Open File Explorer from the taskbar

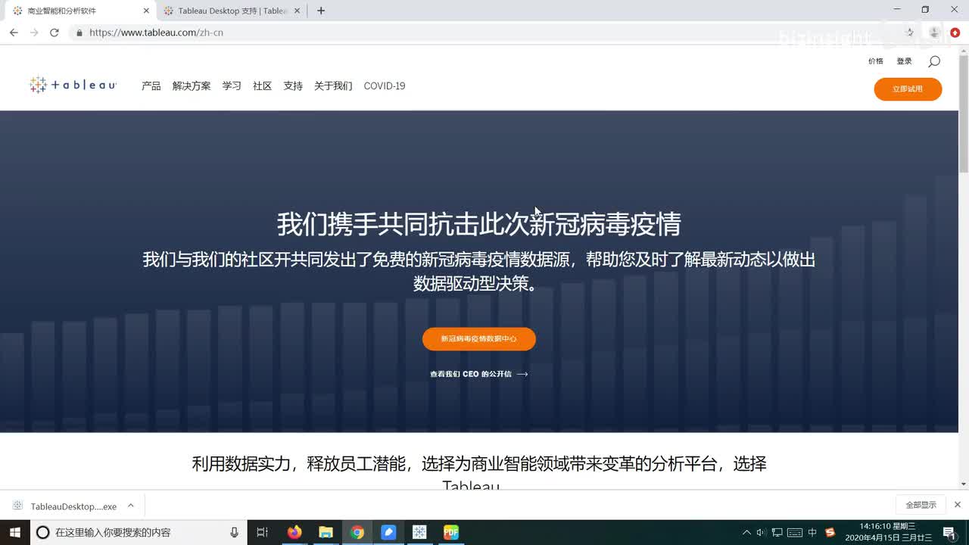(326, 532)
